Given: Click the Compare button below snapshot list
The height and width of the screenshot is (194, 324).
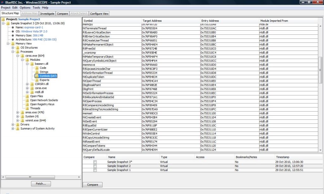Looking at the screenshot, I should 93,185.
